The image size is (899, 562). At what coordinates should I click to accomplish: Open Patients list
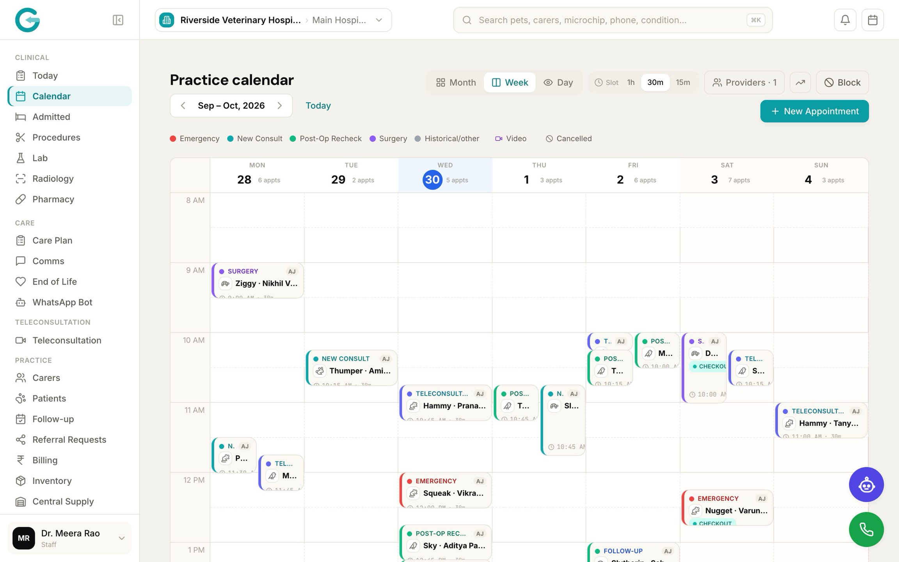tap(69, 398)
